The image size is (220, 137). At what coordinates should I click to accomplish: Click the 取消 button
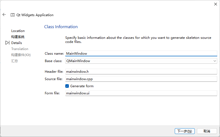207,131
